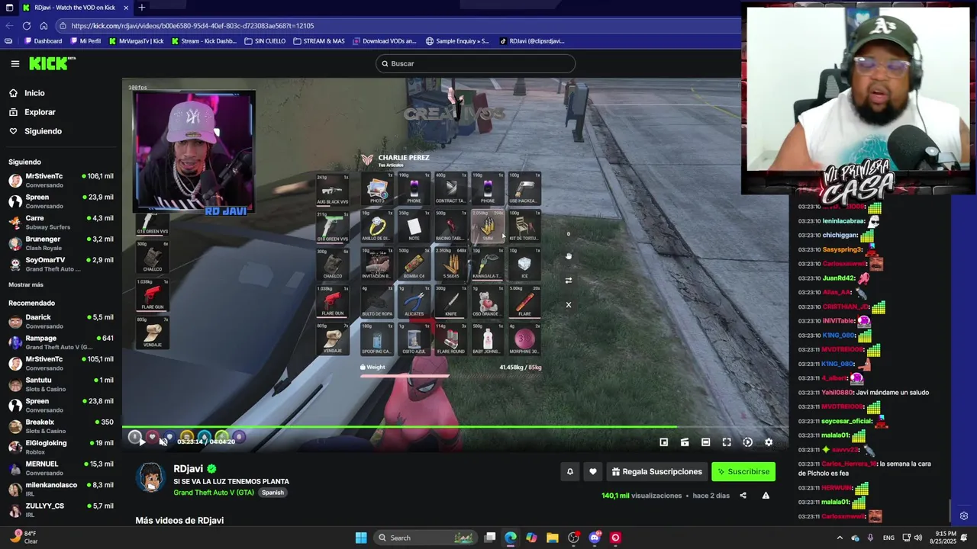Open Microsoft Edge in taskbar
Screen dimensions: 977x549
click(511, 538)
